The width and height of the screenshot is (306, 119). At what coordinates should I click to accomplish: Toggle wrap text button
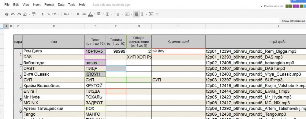click(x=136, y=14)
